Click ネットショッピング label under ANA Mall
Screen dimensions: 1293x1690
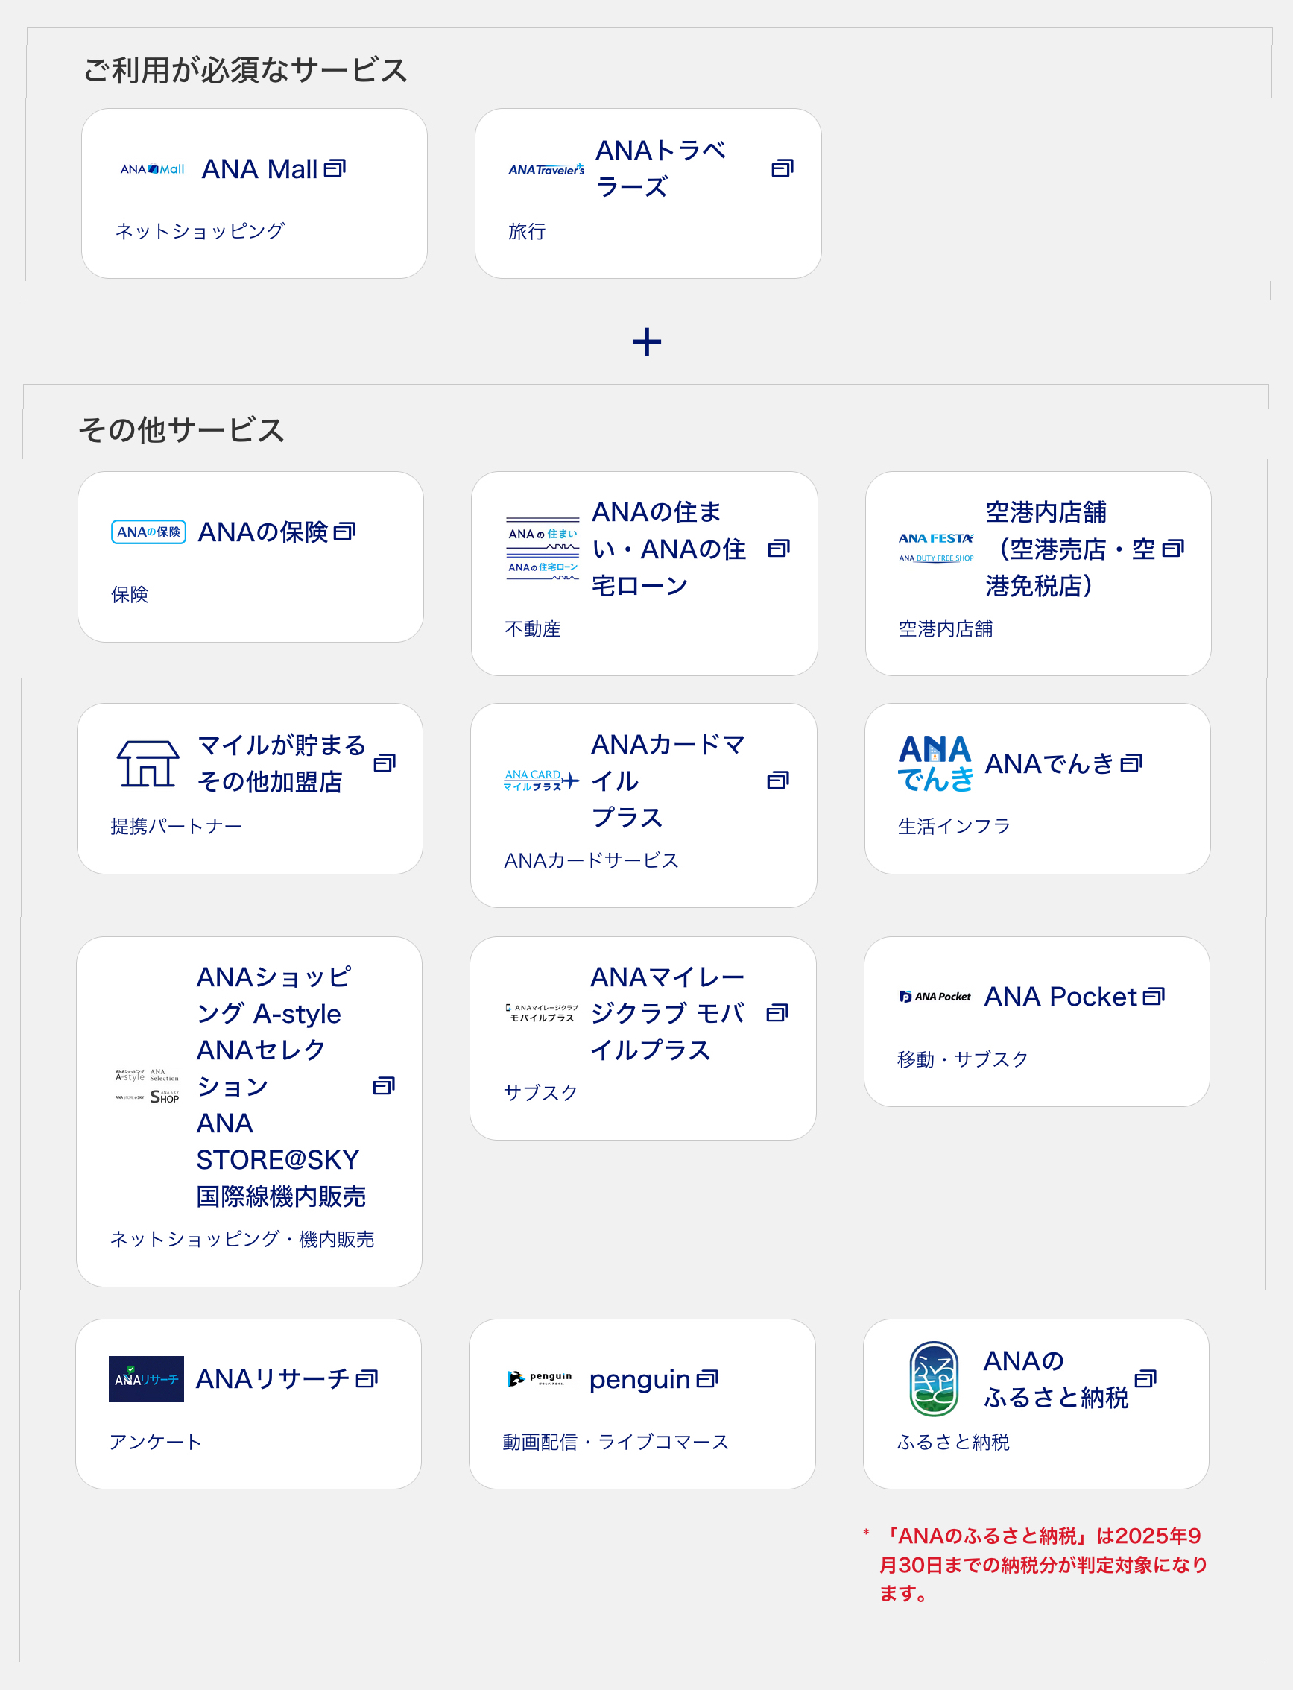[200, 231]
